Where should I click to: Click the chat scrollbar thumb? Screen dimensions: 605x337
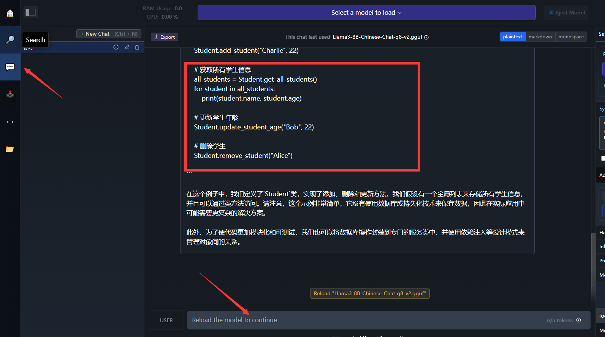click(x=593, y=268)
